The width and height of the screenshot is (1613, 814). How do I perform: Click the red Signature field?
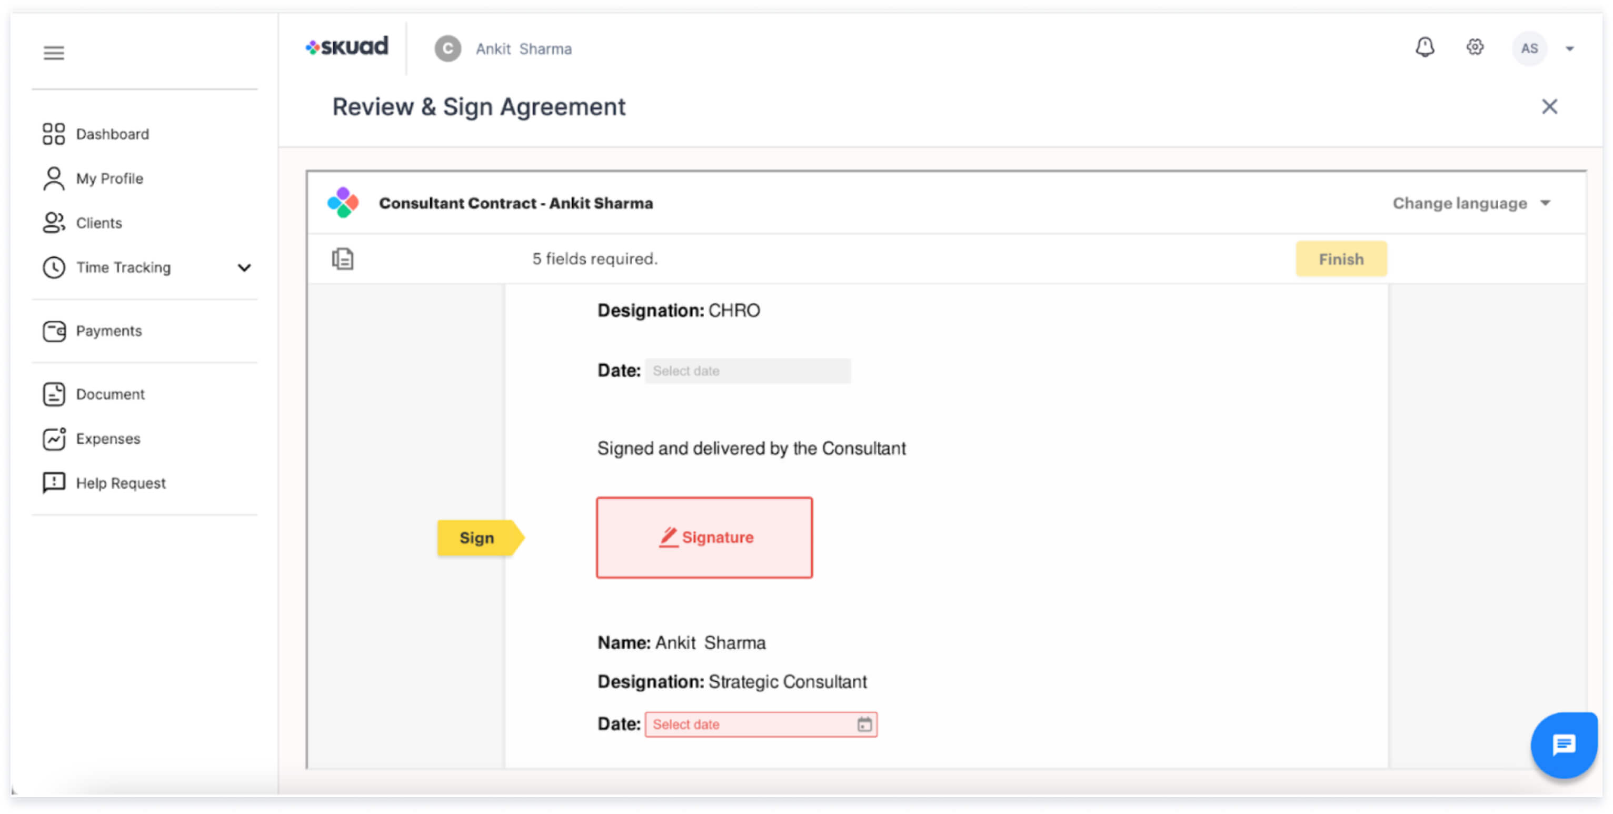coord(704,538)
